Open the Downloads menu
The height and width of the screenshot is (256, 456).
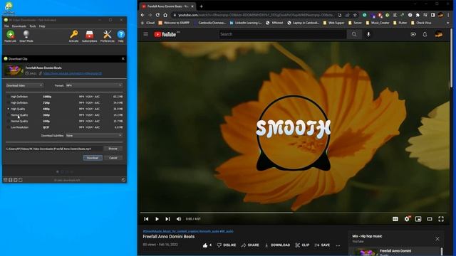(x=19, y=26)
